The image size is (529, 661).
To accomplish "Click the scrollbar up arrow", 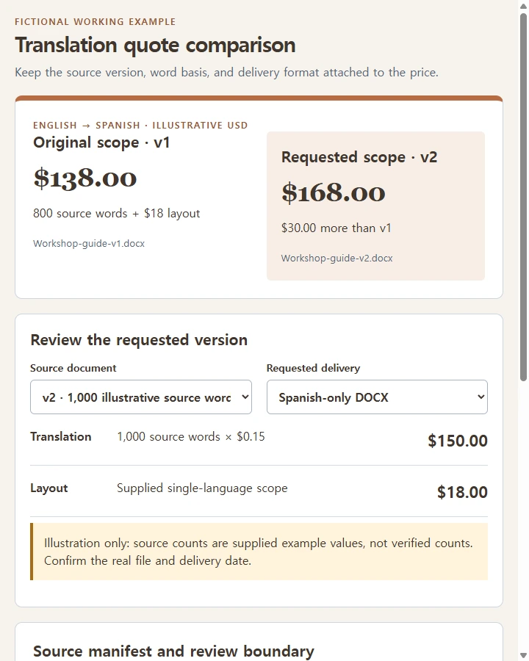I will click(x=524, y=6).
